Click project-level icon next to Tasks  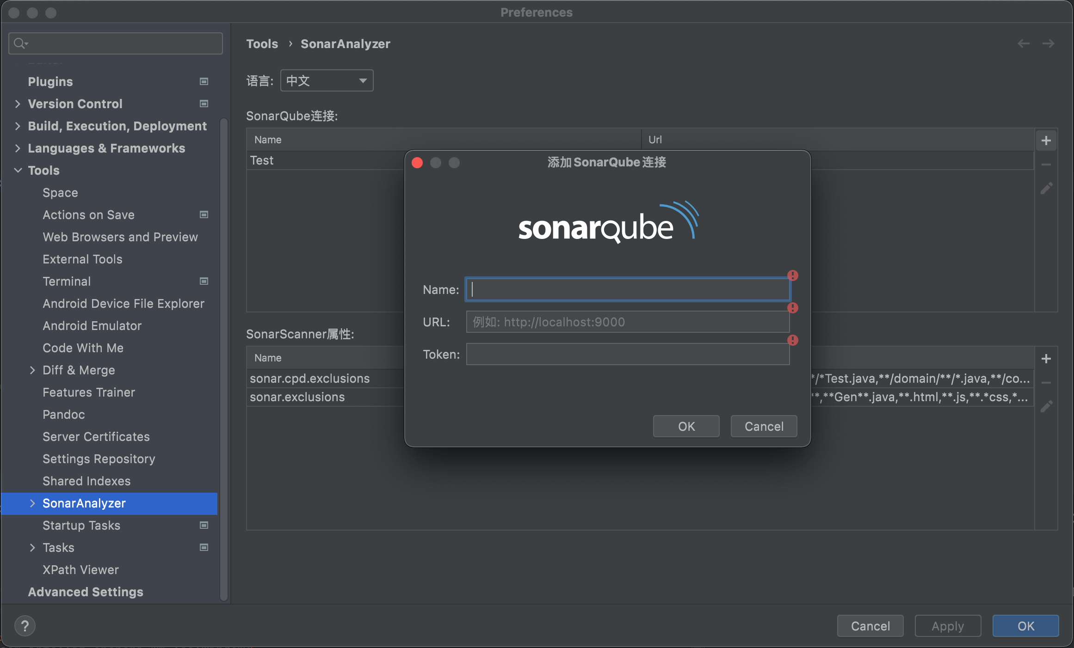pyautogui.click(x=204, y=547)
